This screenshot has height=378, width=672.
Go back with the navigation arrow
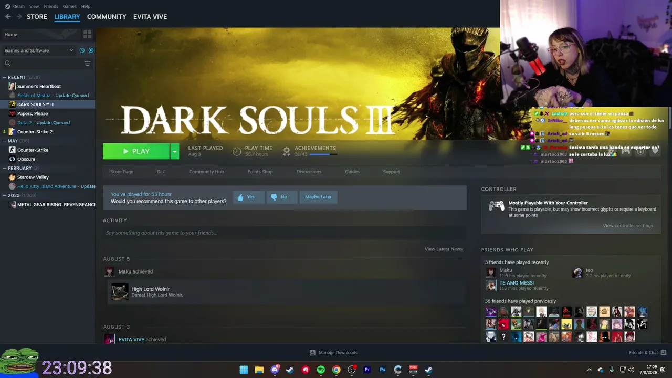point(8,17)
